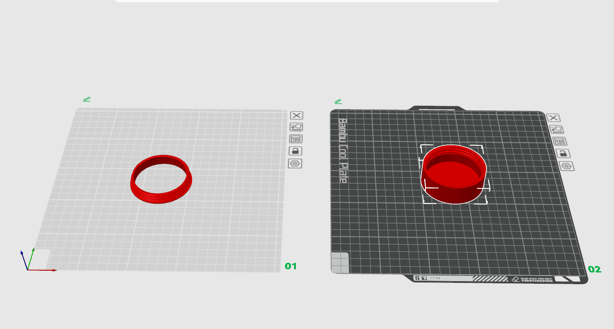Auto-orient objects on plate 01

[x=296, y=127]
